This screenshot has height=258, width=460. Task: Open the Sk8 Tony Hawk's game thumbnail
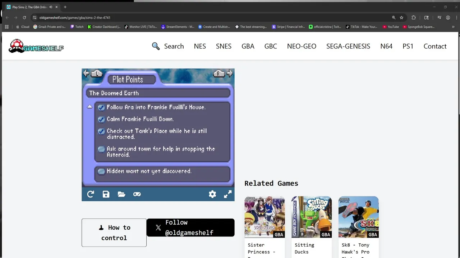358,217
